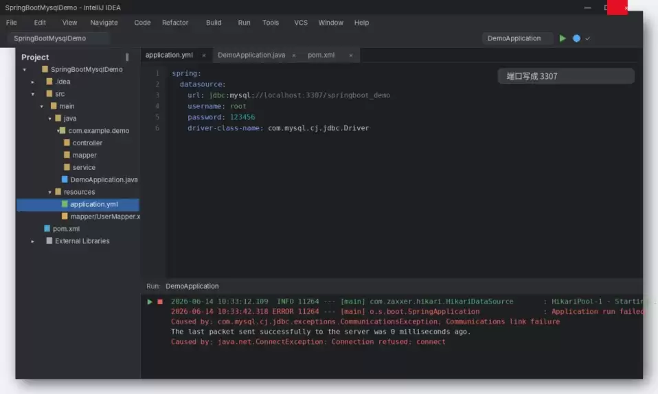Image resolution: width=658 pixels, height=394 pixels.
Task: Click the java folder icon
Action: (58, 118)
